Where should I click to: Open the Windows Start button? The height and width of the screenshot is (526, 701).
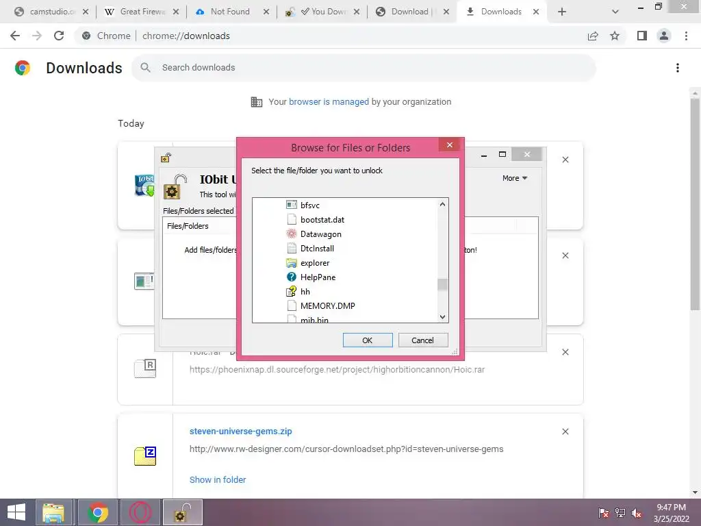click(x=16, y=512)
